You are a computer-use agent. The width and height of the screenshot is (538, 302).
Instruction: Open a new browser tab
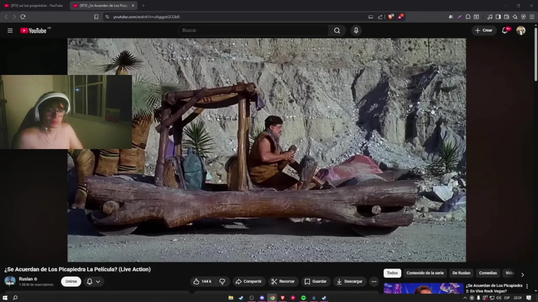click(x=143, y=5)
